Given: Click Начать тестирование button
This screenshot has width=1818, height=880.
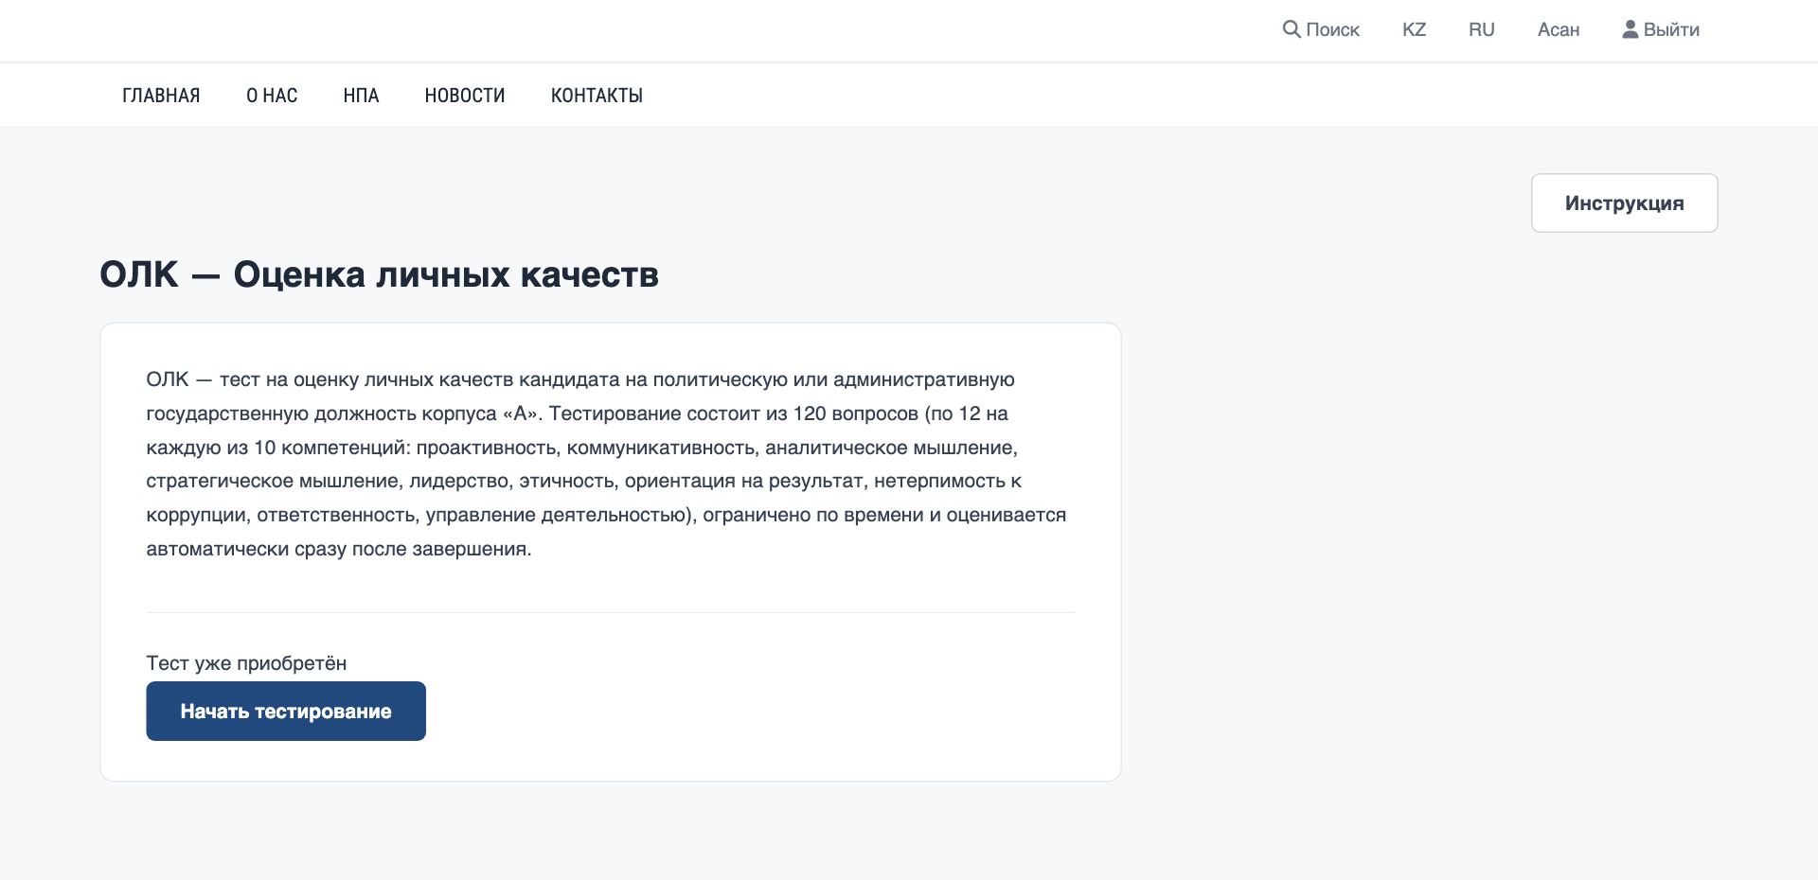Looking at the screenshot, I should pyautogui.click(x=286, y=711).
